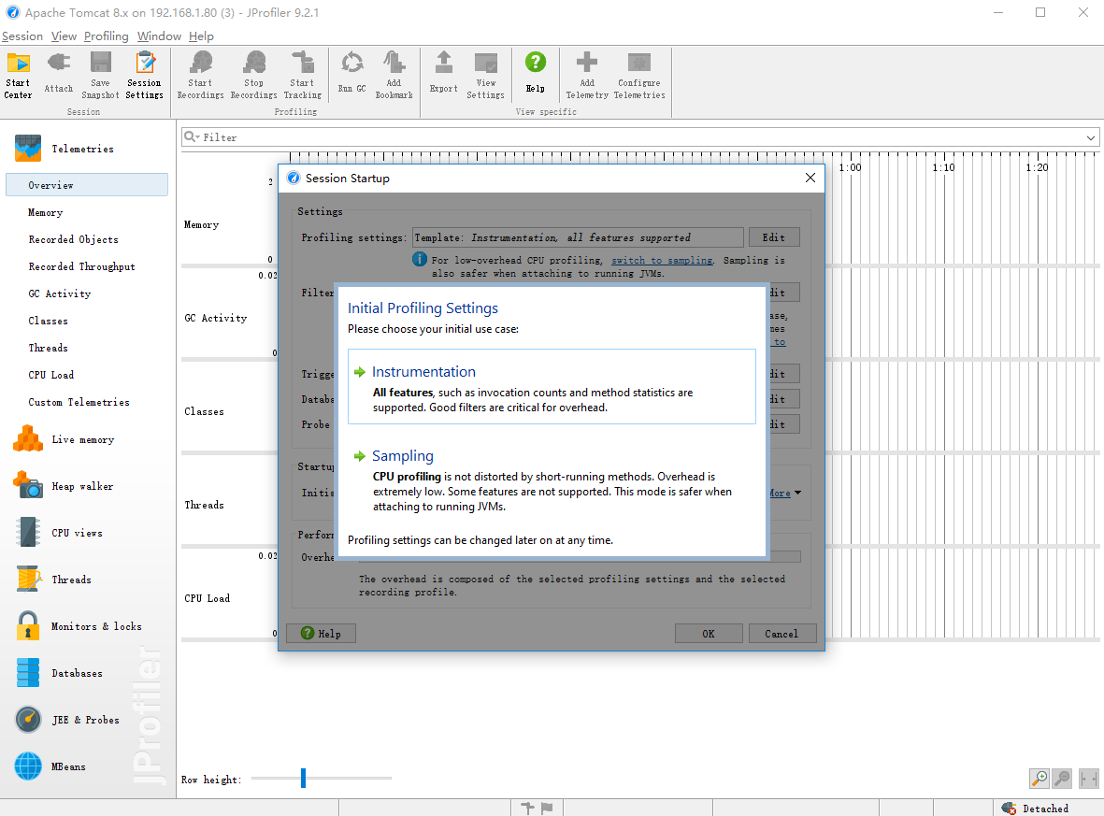The image size is (1104, 816).
Task: Open the Monitors & locks section
Action: pos(78,626)
